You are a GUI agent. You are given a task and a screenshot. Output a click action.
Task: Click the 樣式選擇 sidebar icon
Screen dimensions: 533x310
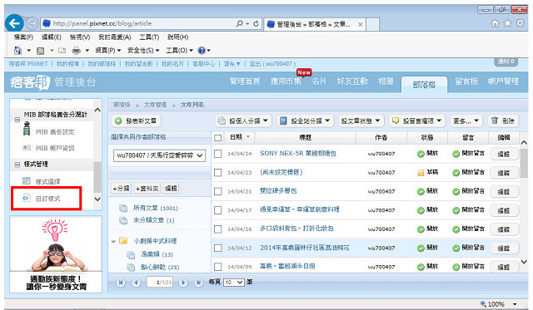(x=27, y=181)
